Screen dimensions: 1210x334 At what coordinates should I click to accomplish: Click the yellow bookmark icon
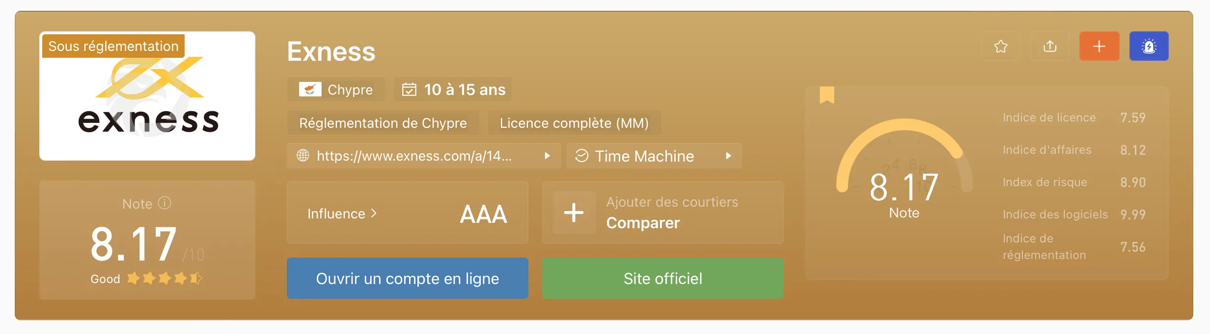[x=827, y=95]
